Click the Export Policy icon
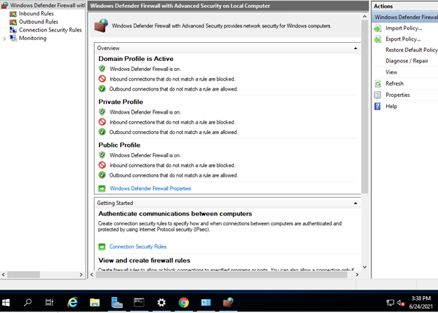The width and height of the screenshot is (438, 313). click(x=378, y=39)
